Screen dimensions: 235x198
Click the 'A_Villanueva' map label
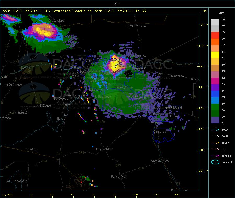[x=136, y=26]
